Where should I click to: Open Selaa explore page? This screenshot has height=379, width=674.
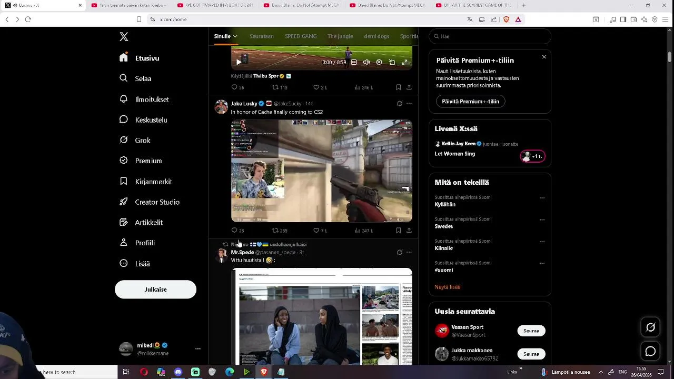135,78
